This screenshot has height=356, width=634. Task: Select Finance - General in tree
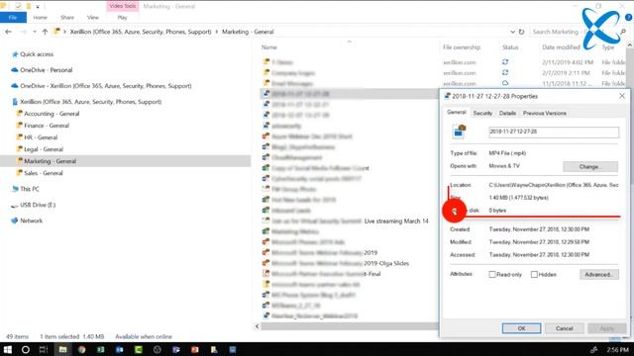(47, 126)
